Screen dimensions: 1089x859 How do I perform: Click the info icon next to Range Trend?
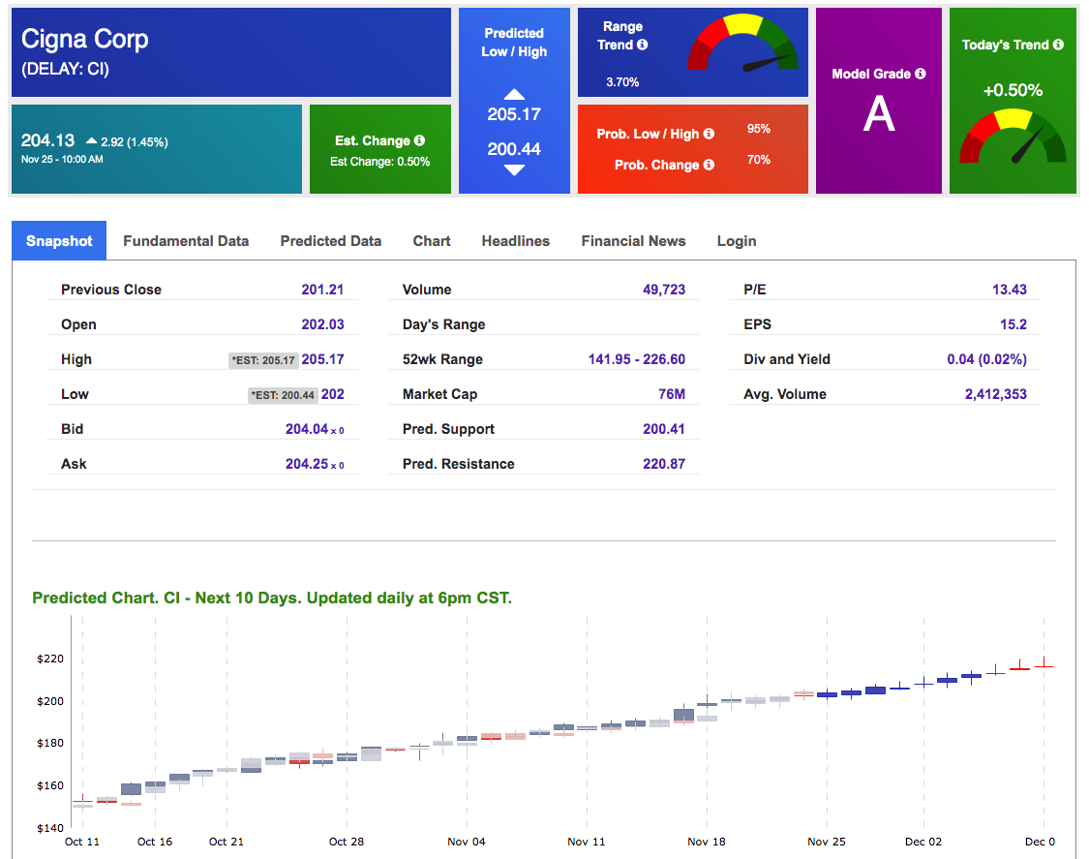[x=643, y=45]
